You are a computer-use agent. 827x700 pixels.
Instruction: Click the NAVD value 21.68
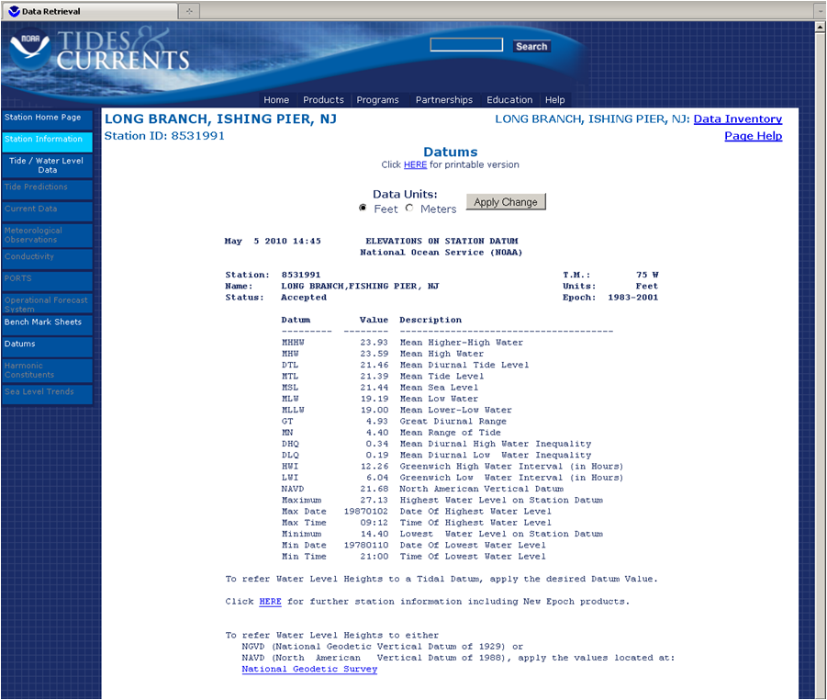(x=374, y=489)
